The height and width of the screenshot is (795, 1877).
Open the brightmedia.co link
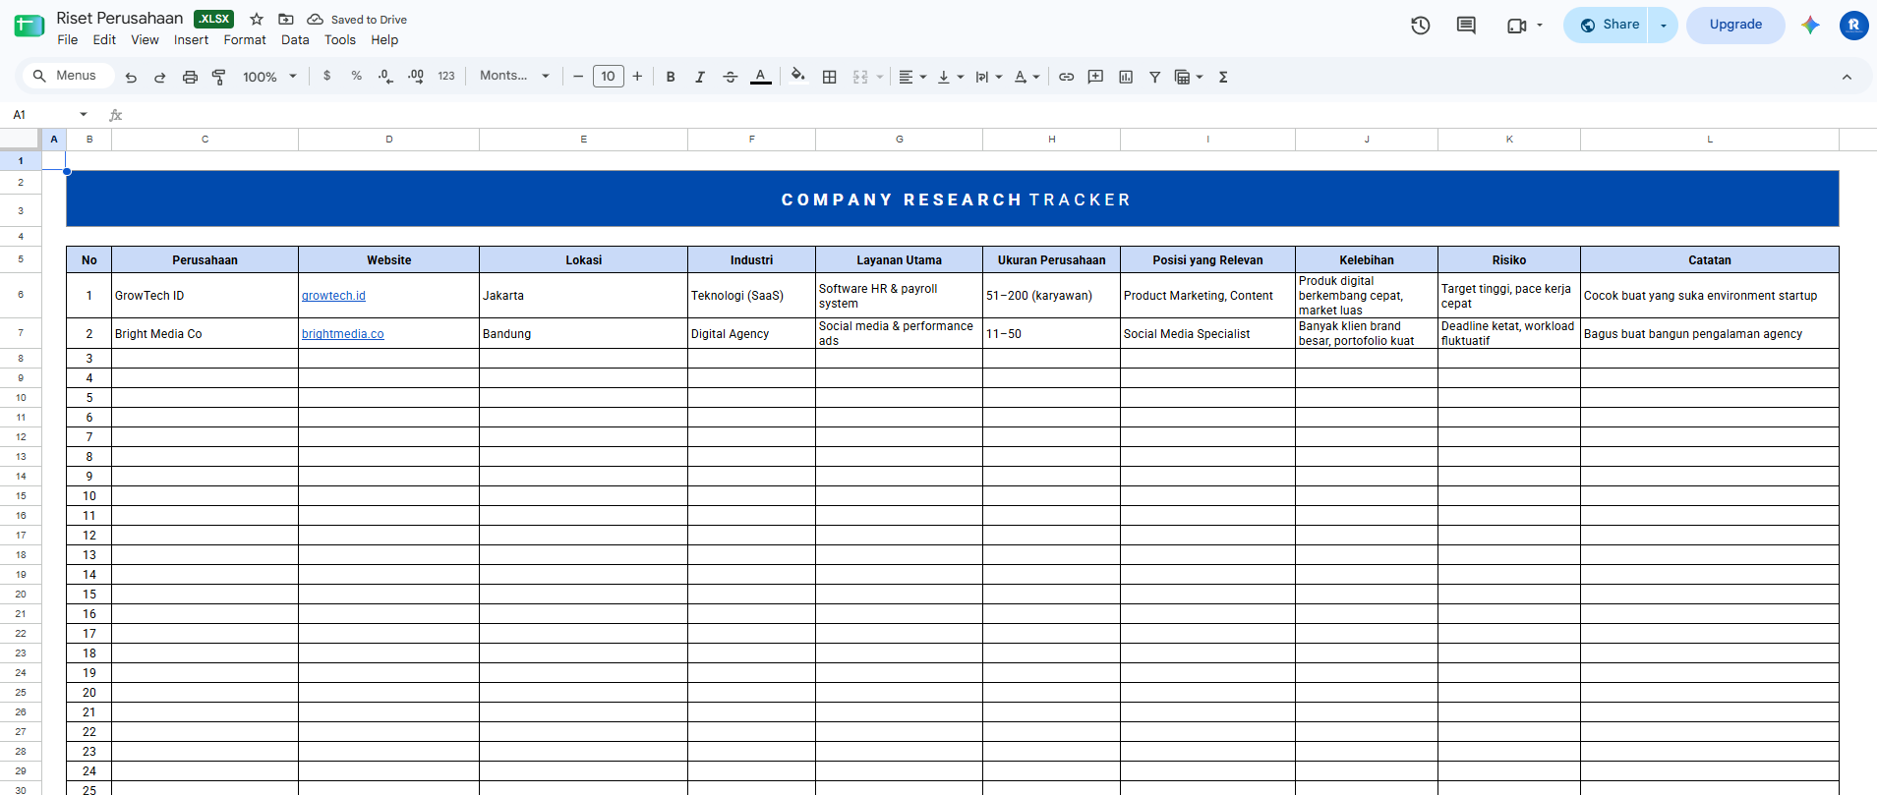point(343,334)
